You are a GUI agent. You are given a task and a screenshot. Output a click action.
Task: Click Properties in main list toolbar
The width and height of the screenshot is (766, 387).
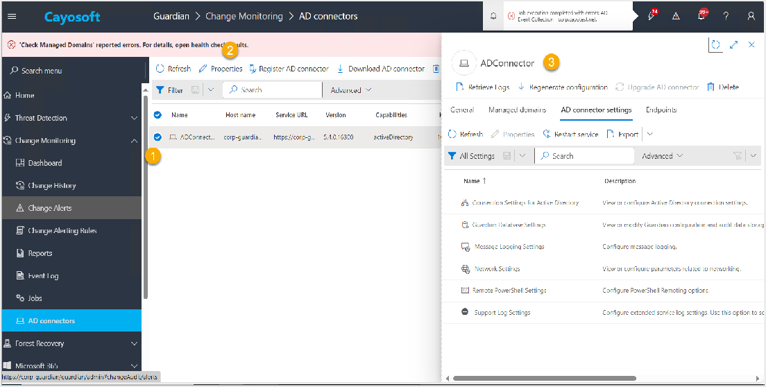coord(221,69)
